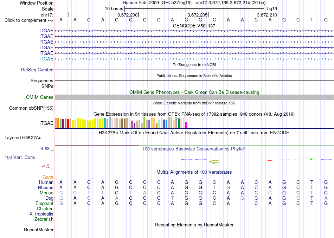Click the 3,672,205 ruler coordinate
The height and width of the screenshot is (238, 334).
click(x=197, y=15)
